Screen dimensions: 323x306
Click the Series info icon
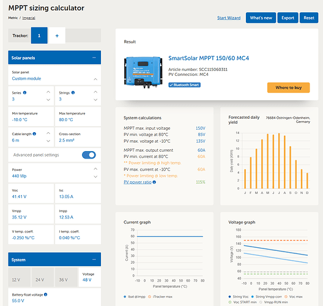[x=24, y=92]
